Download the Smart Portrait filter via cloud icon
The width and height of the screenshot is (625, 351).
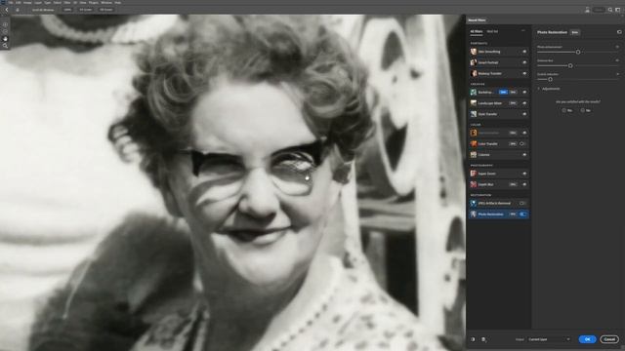click(x=524, y=62)
